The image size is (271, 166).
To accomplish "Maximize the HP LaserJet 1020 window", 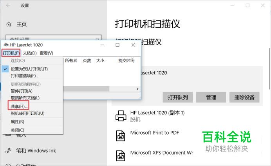I will point(117,45).
